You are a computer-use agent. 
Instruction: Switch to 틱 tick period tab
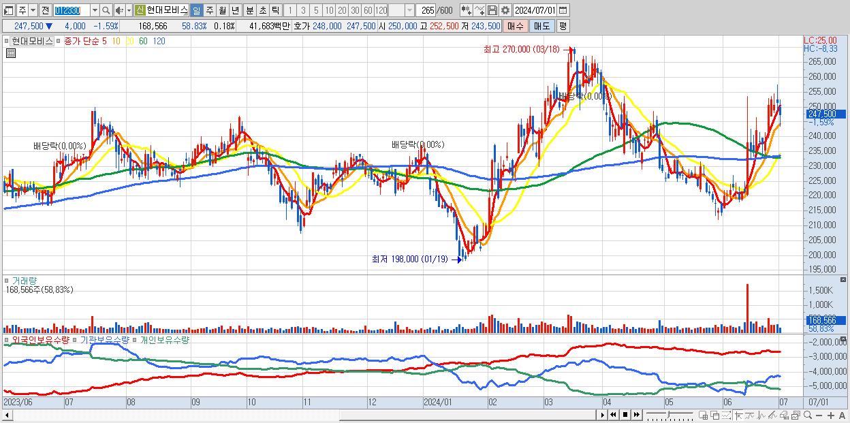275,10
